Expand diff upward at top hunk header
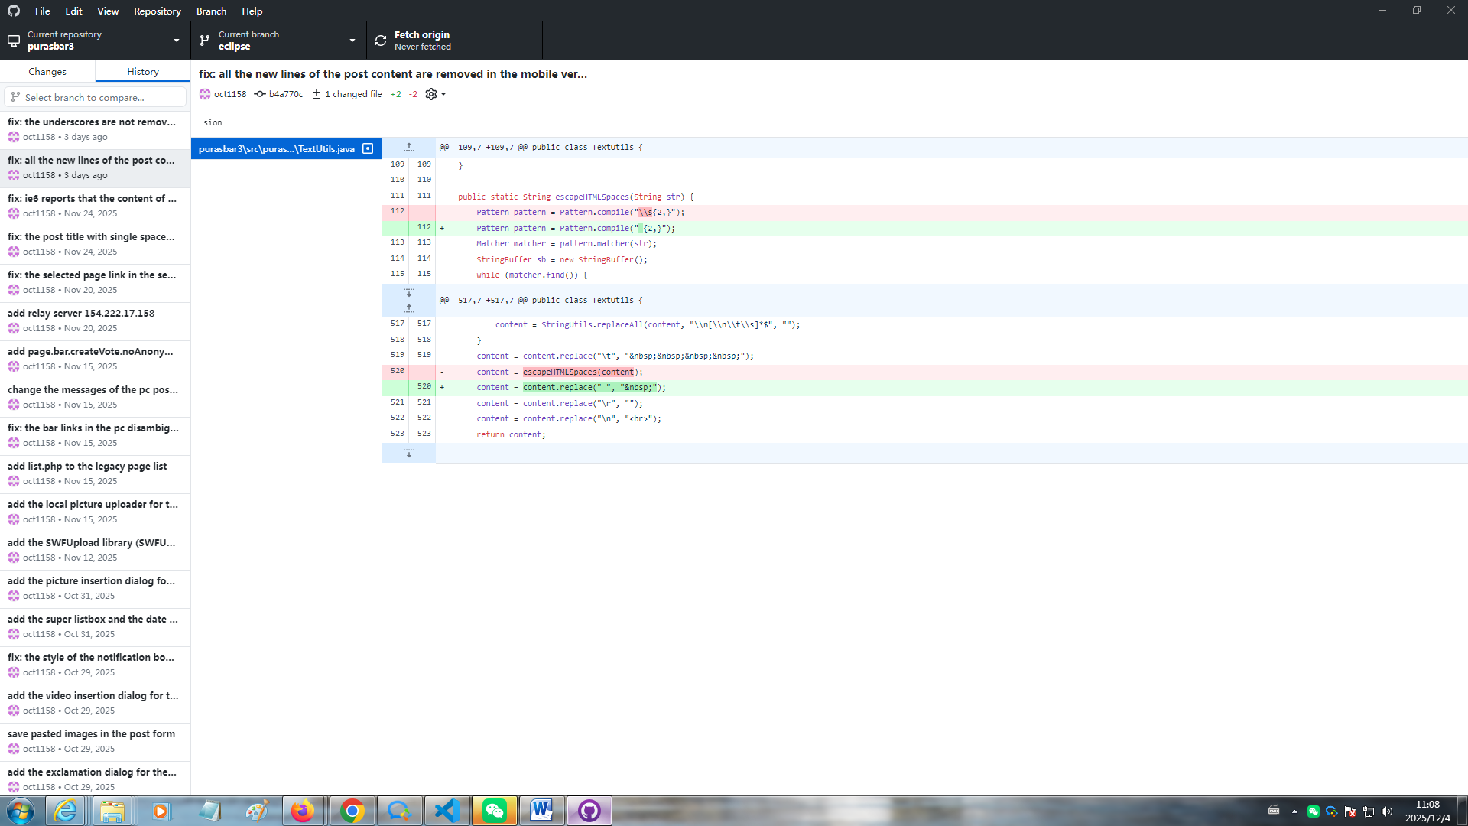Screen dimensions: 1468x826 coord(409,147)
